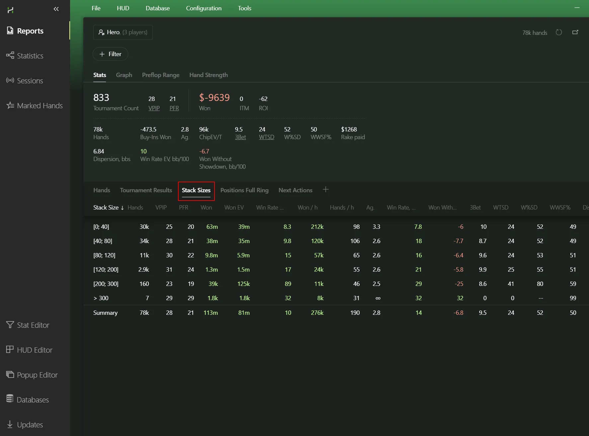
Task: Open the Configuration menu
Action: pyautogui.click(x=204, y=8)
